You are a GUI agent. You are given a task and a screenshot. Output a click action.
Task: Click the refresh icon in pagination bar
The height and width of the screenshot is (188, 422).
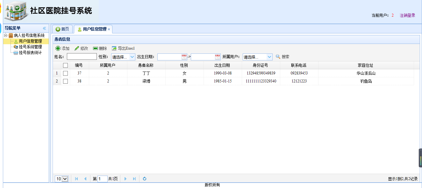point(145,179)
